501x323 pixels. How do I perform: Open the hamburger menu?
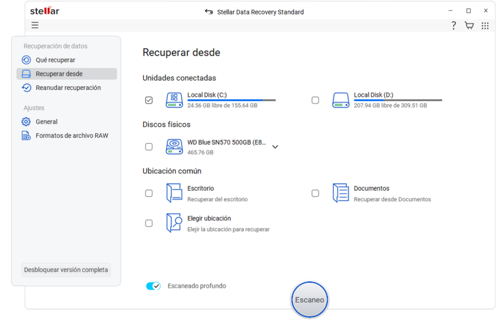pos(35,25)
